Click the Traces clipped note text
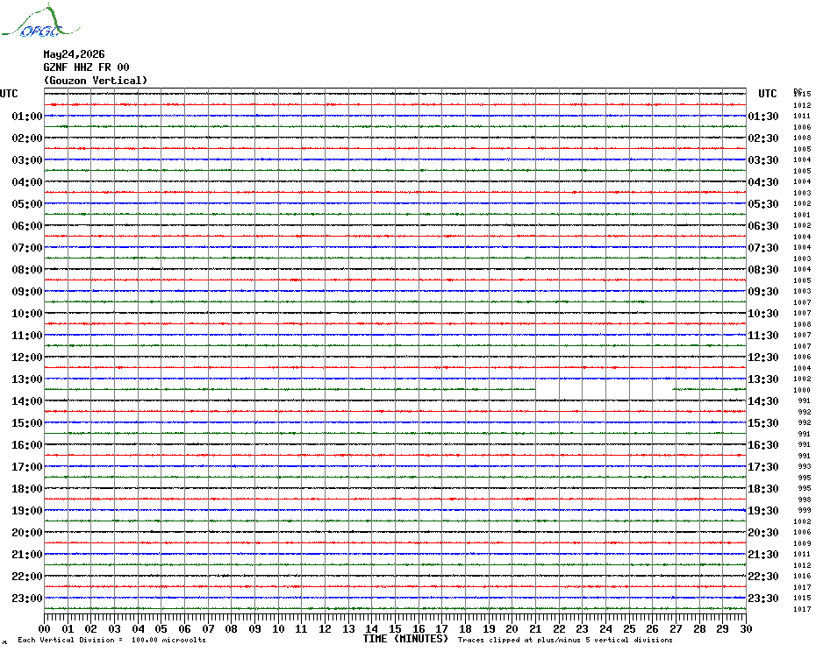816x652 pixels. 565,640
